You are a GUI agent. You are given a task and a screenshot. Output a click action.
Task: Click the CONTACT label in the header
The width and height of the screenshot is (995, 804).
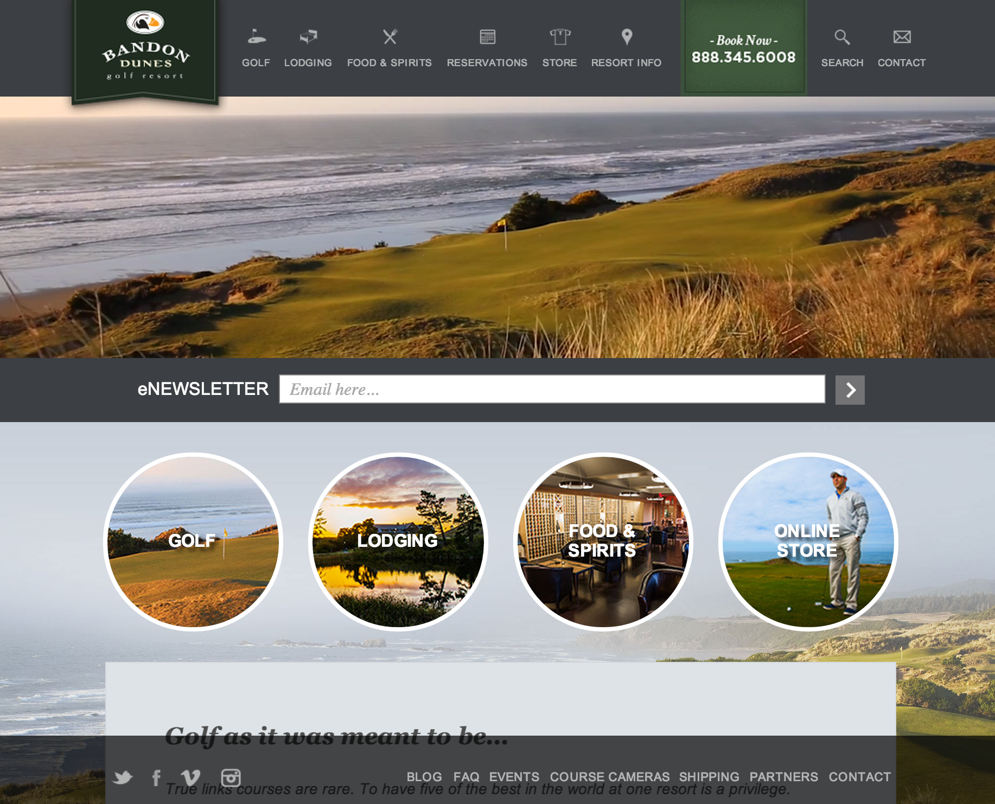(x=902, y=62)
